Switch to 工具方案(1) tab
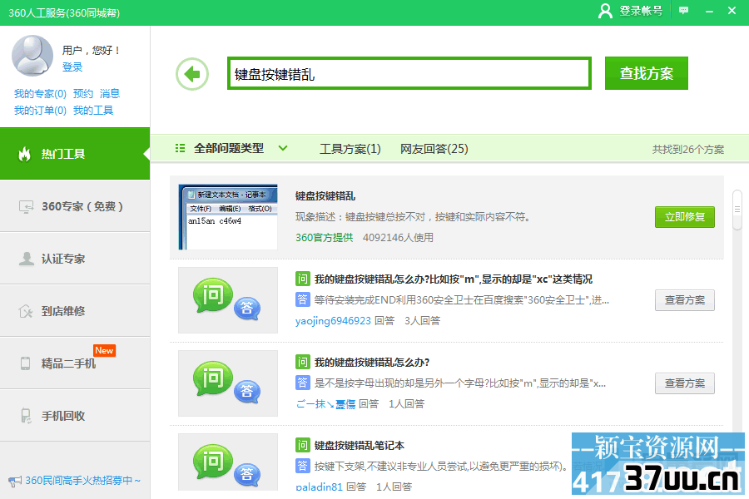The height and width of the screenshot is (499, 749). tap(350, 149)
